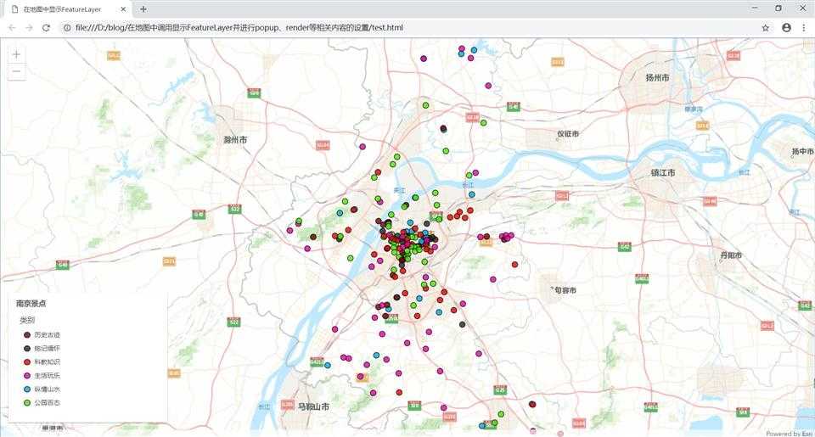Screen dimensions: 815x437
Task: Open the browser profile account icon
Action: coord(786,27)
